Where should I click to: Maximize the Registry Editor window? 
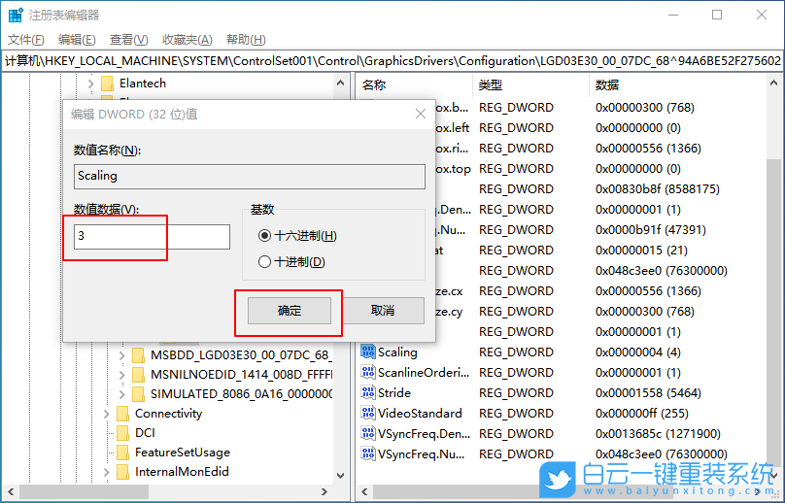click(717, 15)
